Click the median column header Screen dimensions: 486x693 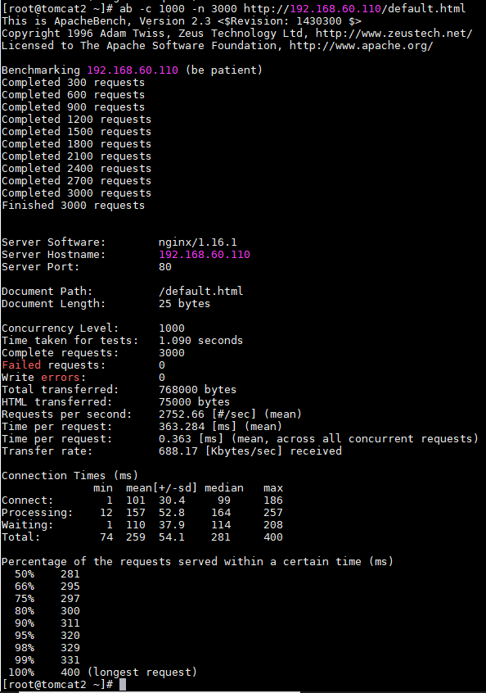[x=224, y=487]
